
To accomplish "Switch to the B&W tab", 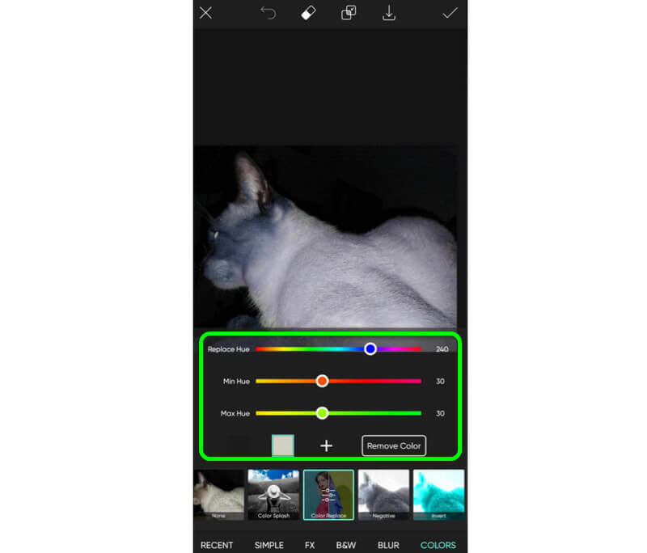I will coord(347,545).
